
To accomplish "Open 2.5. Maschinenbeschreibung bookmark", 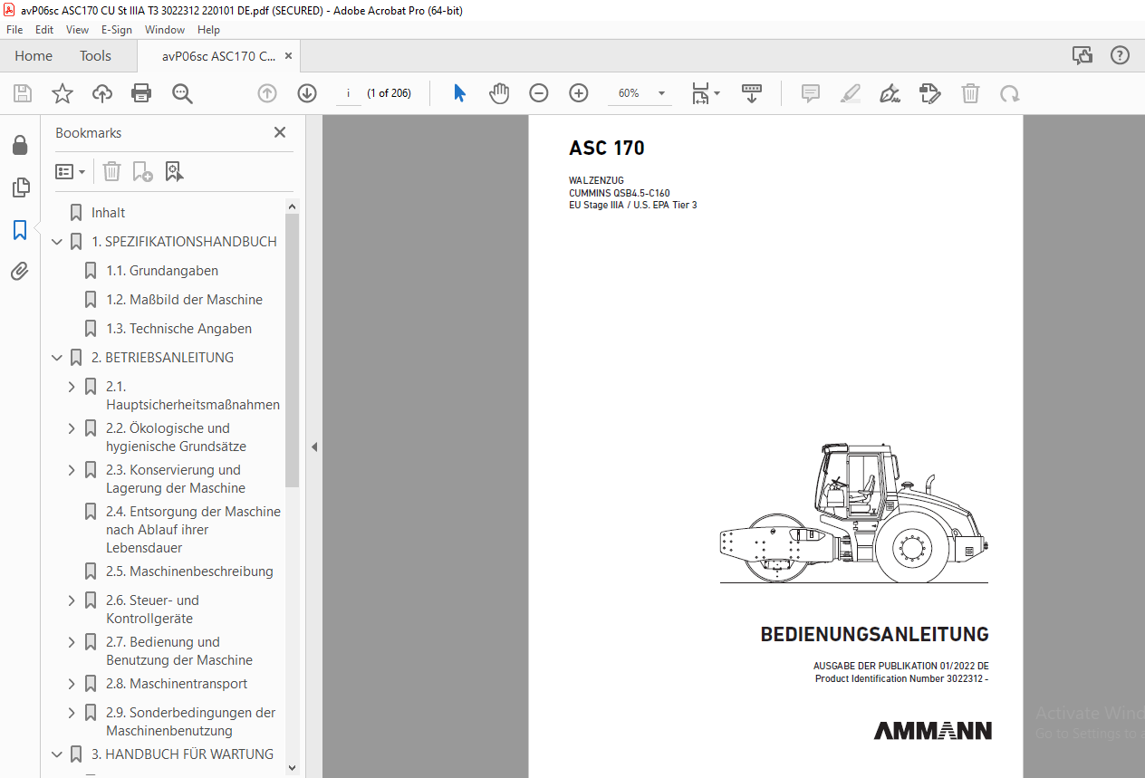I will tap(189, 571).
